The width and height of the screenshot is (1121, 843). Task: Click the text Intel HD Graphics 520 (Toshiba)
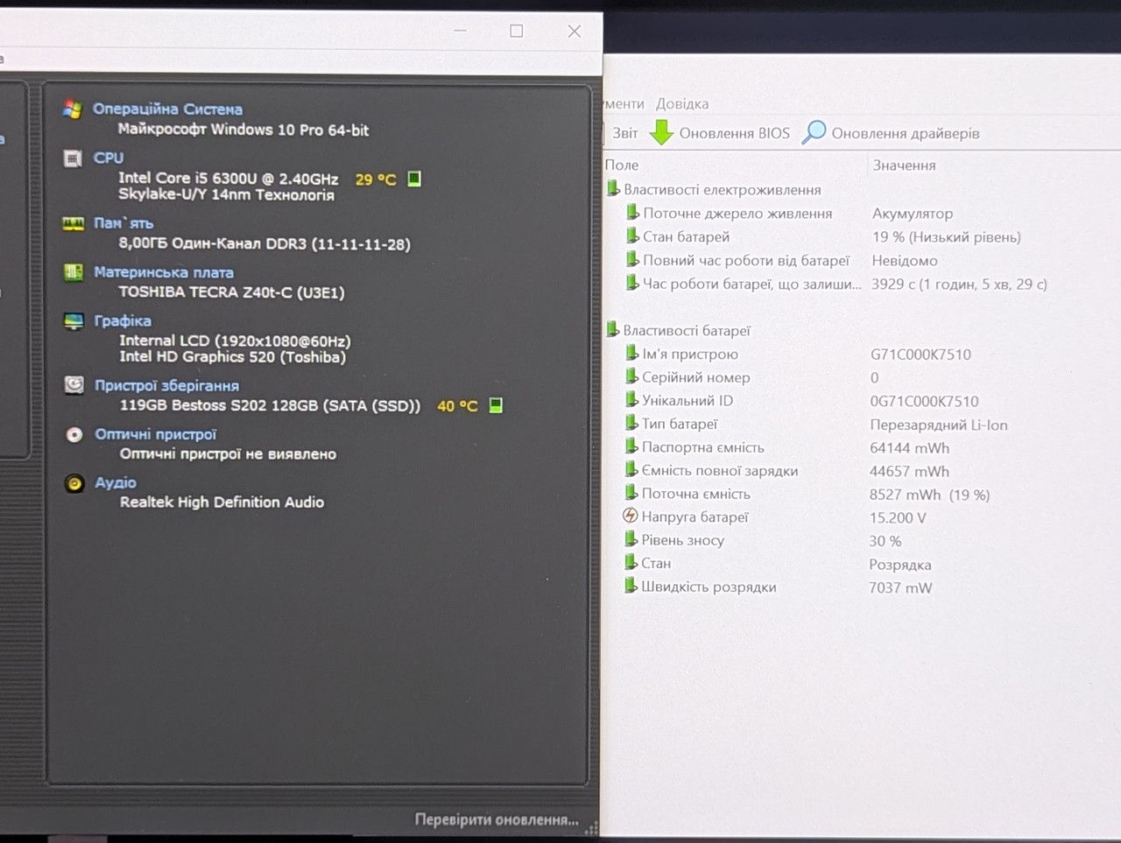pyautogui.click(x=233, y=356)
